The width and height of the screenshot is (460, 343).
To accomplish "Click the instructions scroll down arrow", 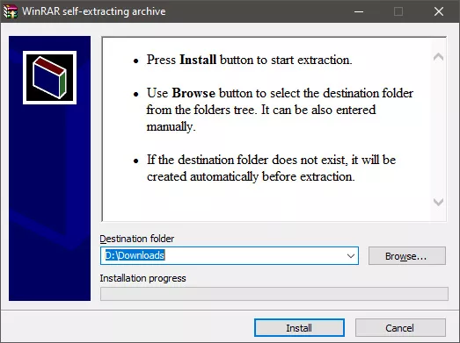I will tap(438, 202).
